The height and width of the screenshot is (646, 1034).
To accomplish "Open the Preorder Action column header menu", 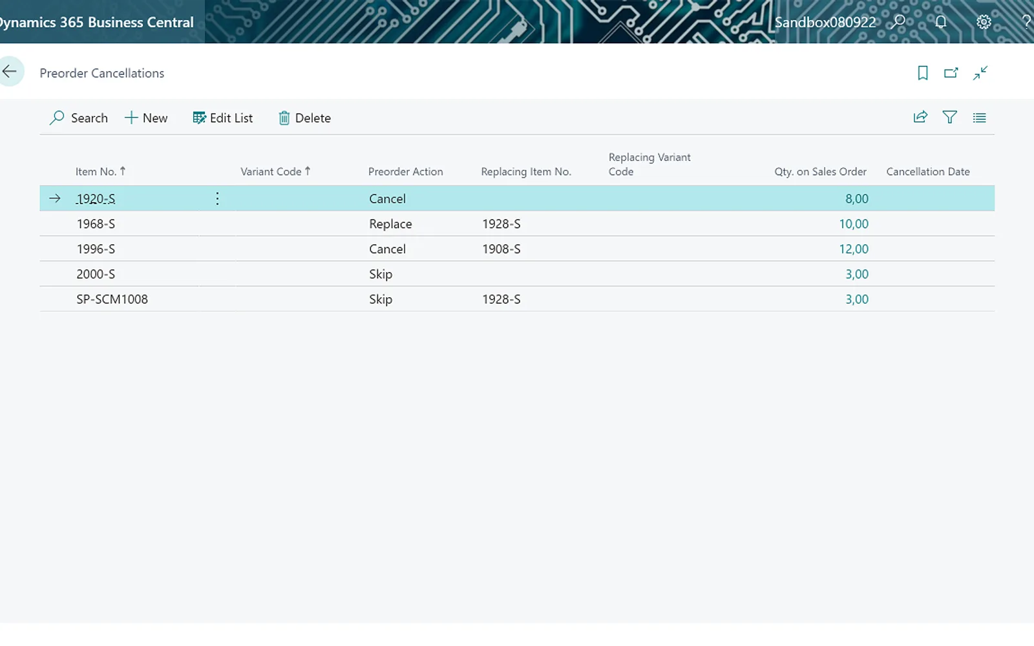I will pos(406,171).
